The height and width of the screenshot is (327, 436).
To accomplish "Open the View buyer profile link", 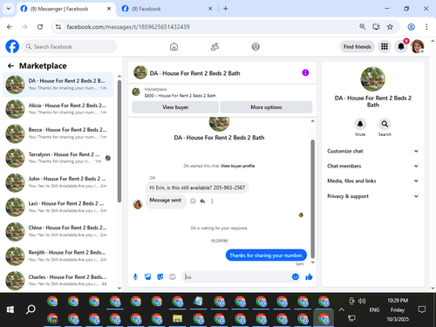I will [x=238, y=166].
